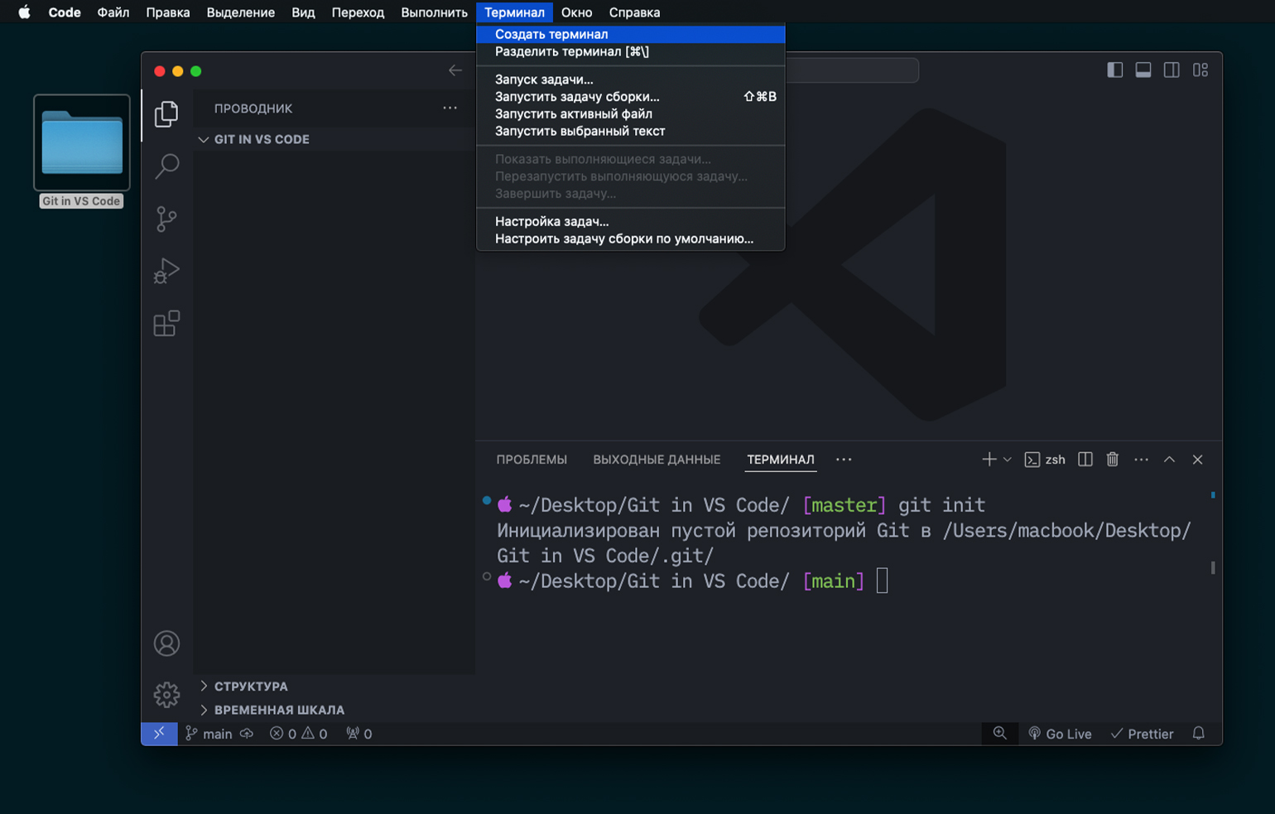
Task: Open the Выполнить menu
Action: (x=434, y=12)
